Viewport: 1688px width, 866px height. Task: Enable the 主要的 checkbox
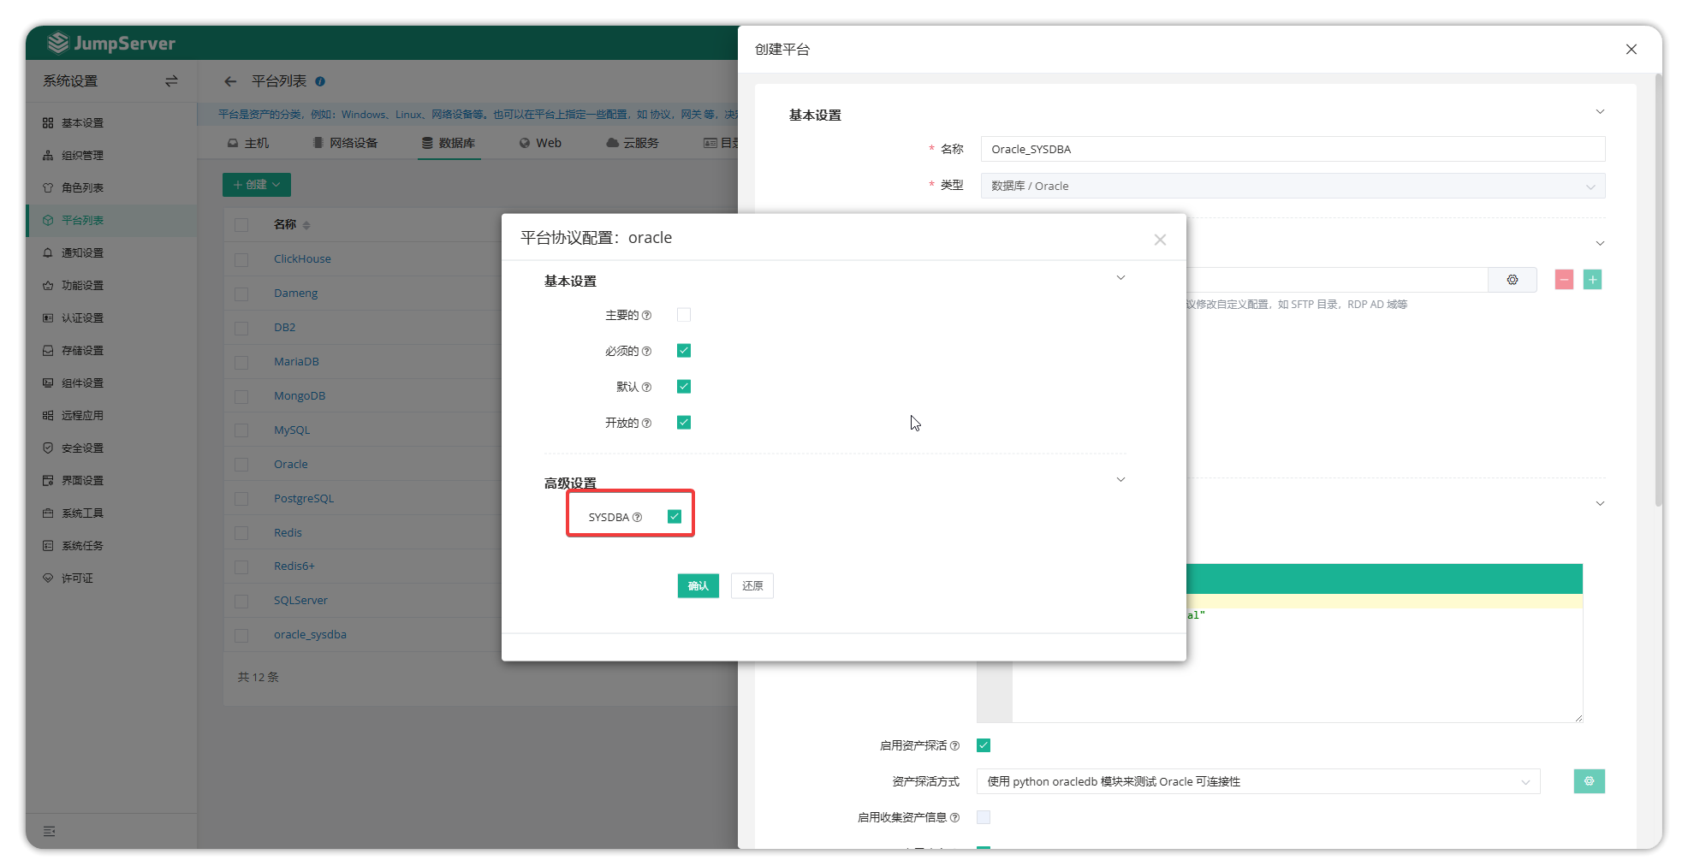[x=683, y=315]
